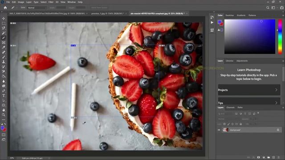Open the History panel icon
The height and width of the screenshot is (160, 285).
[212, 17]
